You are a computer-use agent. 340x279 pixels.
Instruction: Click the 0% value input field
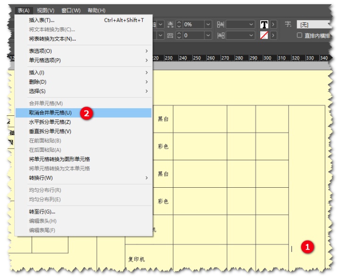tap(194, 24)
